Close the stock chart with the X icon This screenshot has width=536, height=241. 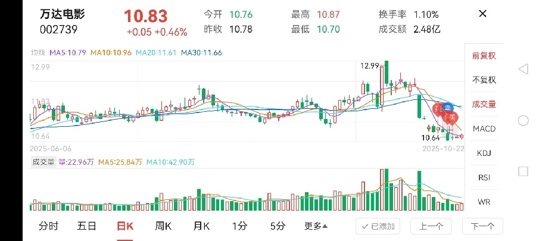pos(482,14)
